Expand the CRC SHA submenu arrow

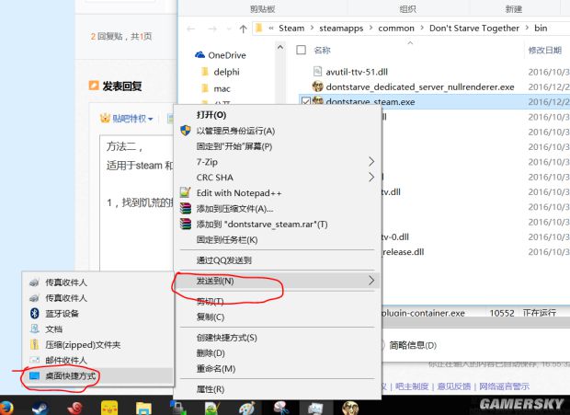pyautogui.click(x=371, y=177)
